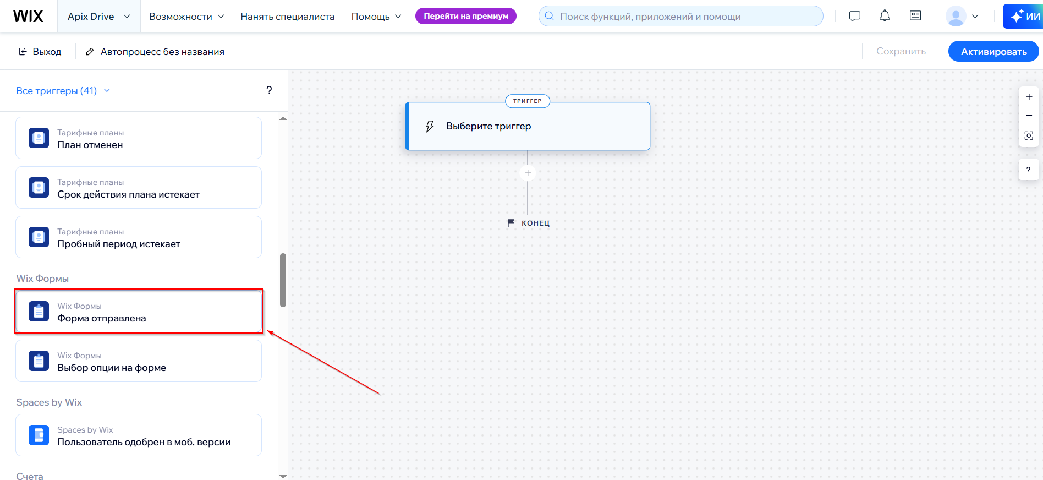Choose "Пробный период истекает" trigger
Image resolution: width=1043 pixels, height=480 pixels.
pos(139,237)
